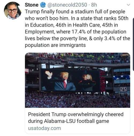Click the cold face emoji beside Stone

pyautogui.click(x=43, y=5)
